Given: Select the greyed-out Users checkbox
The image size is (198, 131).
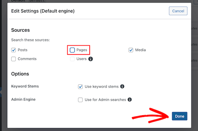Looking at the screenshot, I should [72, 59].
